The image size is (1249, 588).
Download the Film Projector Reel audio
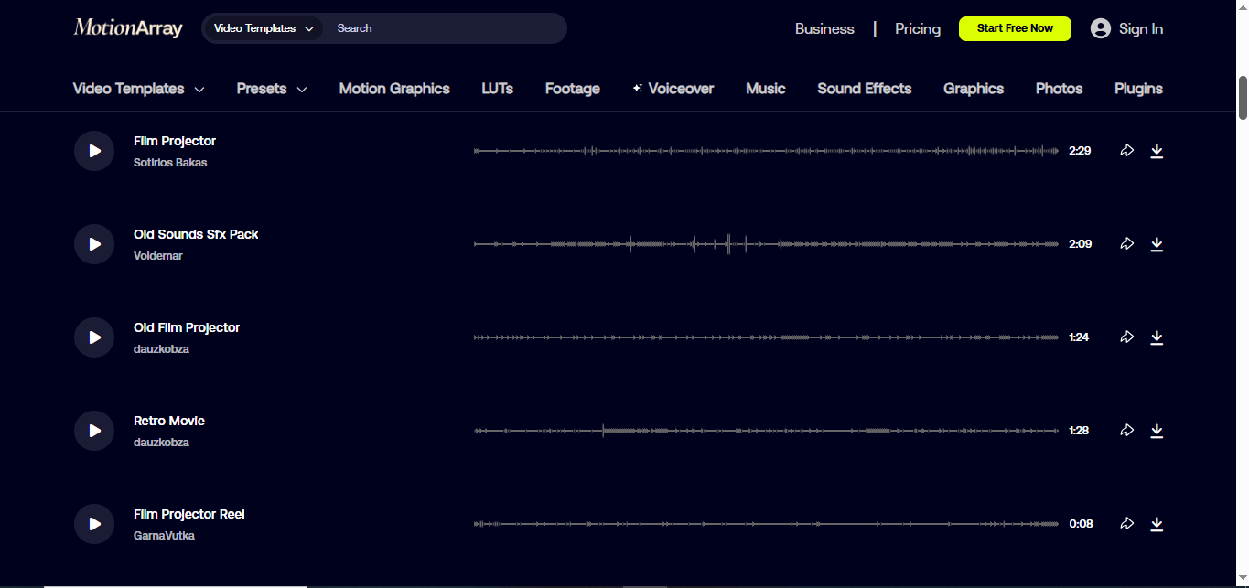[x=1157, y=523]
